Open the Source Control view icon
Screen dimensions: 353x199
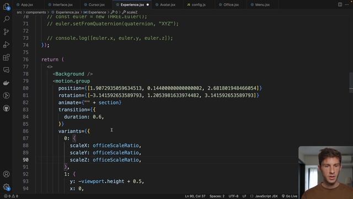pos(6,32)
